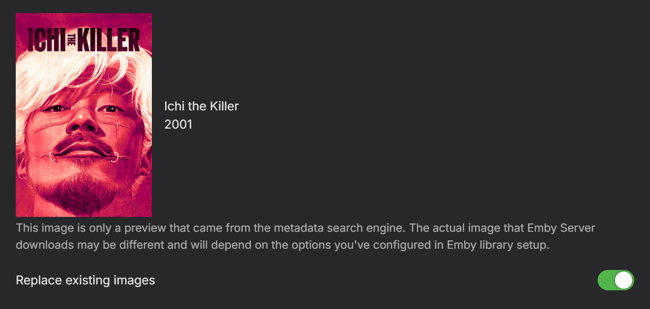Disable replacing existing images
This screenshot has width=650, height=309.
click(616, 281)
